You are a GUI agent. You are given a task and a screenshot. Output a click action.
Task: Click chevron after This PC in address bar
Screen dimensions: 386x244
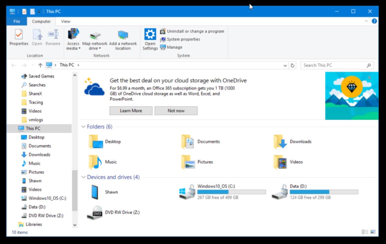[78, 65]
